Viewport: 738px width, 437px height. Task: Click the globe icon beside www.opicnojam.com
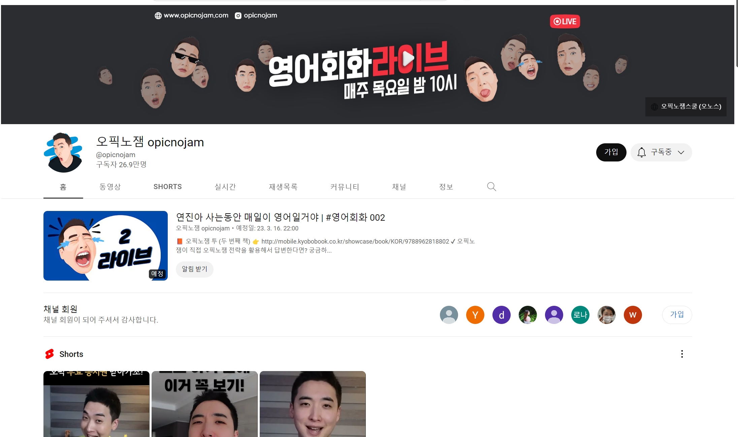pyautogui.click(x=158, y=16)
